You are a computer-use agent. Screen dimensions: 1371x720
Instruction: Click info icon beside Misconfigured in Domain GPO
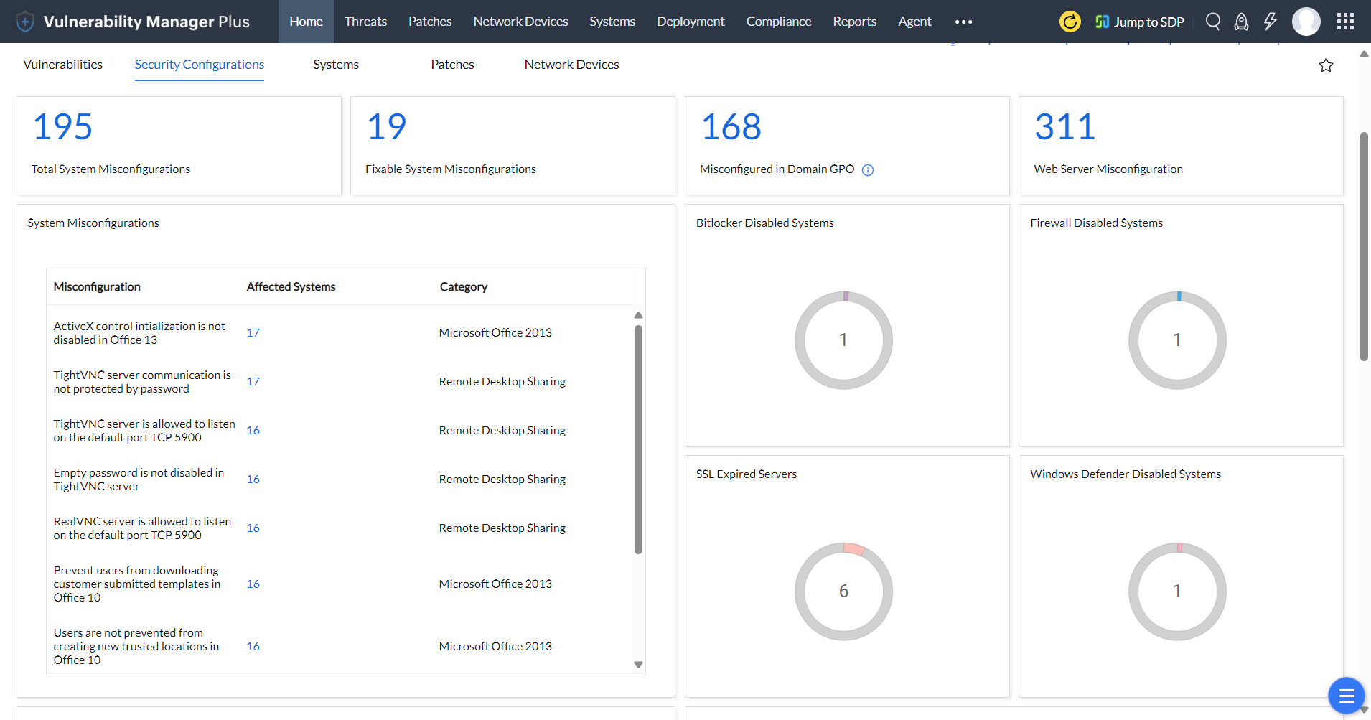click(x=868, y=170)
